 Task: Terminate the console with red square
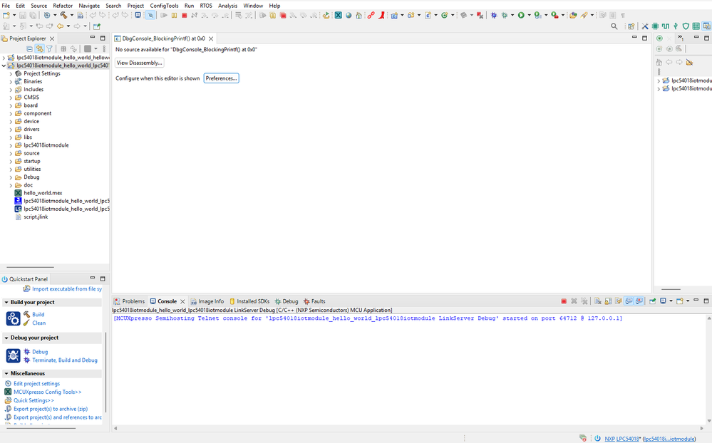pyautogui.click(x=564, y=301)
